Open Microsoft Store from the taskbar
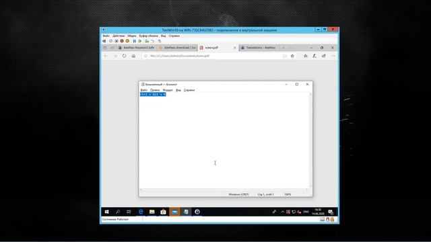431x242 pixels. tap(163, 212)
